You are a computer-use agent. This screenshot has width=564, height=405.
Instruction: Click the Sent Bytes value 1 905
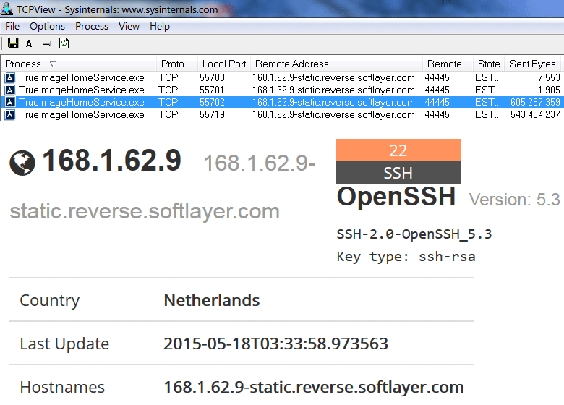(x=549, y=90)
